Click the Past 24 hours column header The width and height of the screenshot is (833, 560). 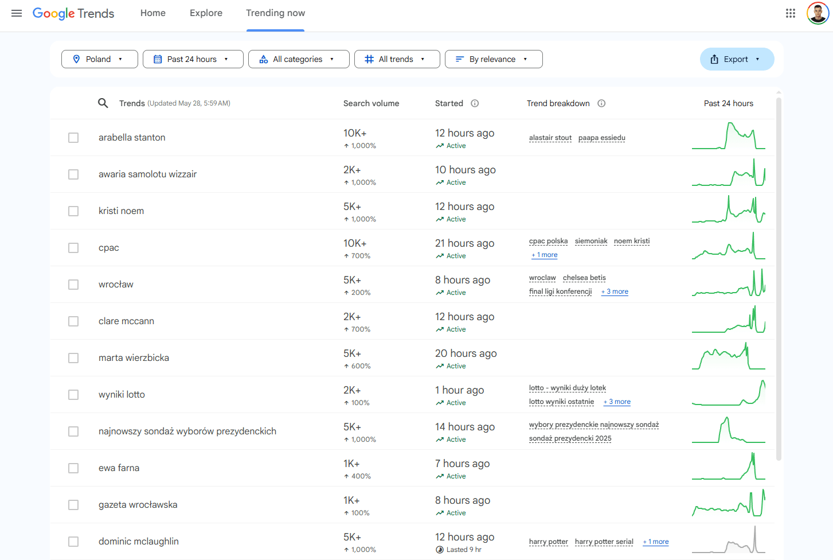(729, 103)
